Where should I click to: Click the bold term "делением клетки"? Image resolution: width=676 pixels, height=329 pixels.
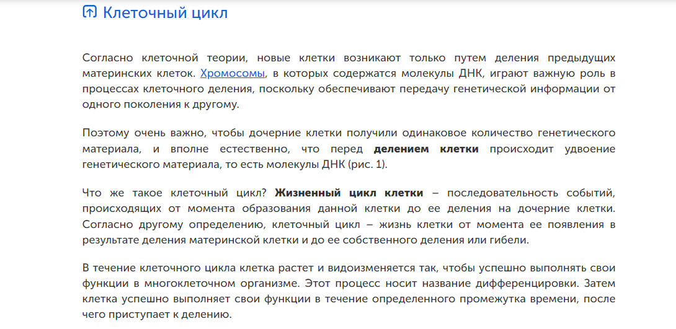click(425, 149)
